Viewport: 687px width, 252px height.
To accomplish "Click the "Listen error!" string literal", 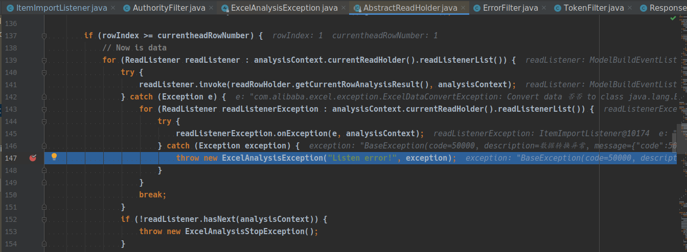I will click(364, 158).
